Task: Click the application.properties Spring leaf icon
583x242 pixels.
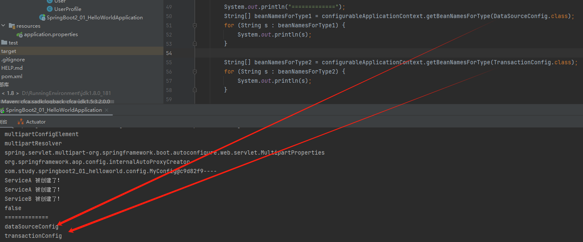Action: 20,34
